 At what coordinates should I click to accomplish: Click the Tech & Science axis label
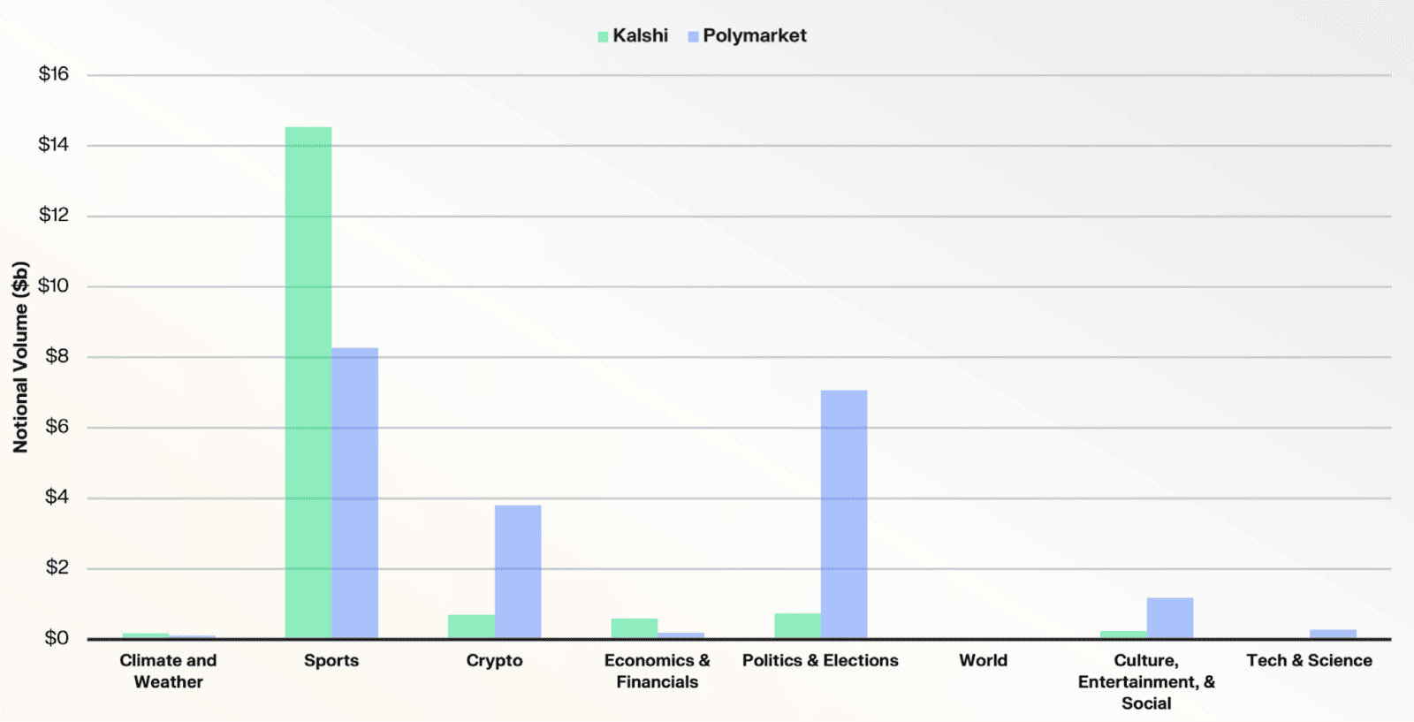[x=1309, y=660]
